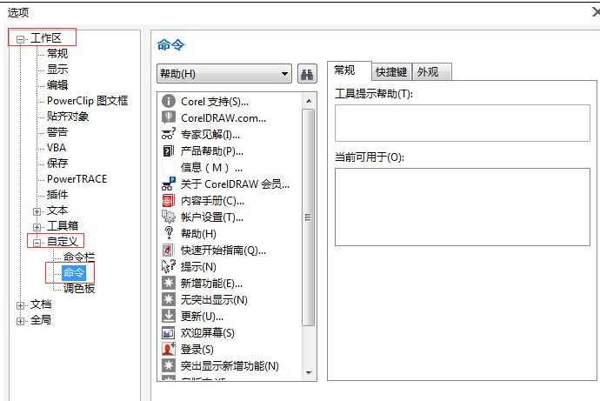Image resolution: width=600 pixels, height=401 pixels.
Task: Click the command list scrollbar thumb
Action: pyautogui.click(x=308, y=217)
